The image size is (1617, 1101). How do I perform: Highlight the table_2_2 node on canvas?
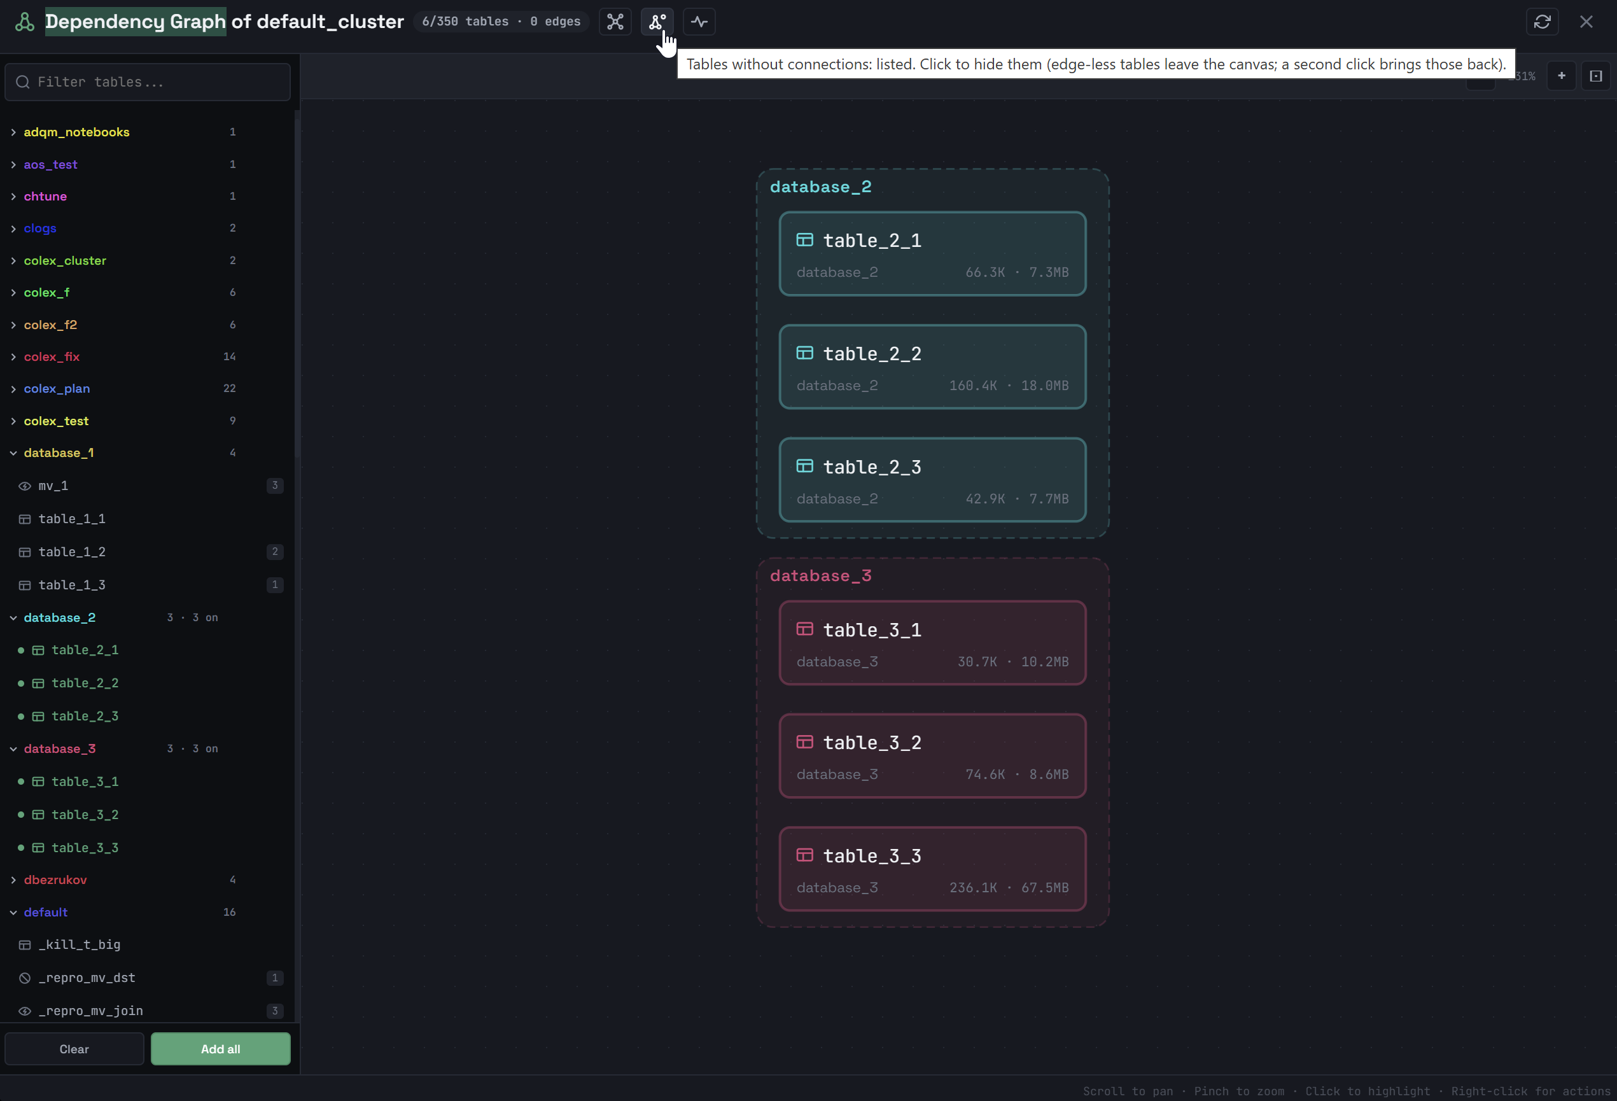tap(932, 367)
